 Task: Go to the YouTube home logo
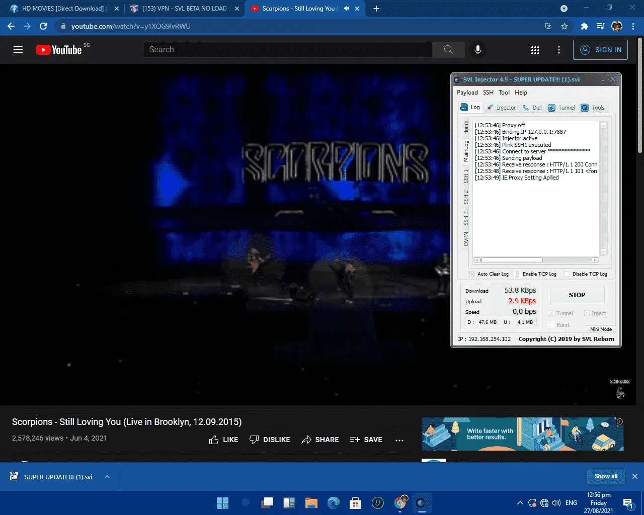coord(59,50)
